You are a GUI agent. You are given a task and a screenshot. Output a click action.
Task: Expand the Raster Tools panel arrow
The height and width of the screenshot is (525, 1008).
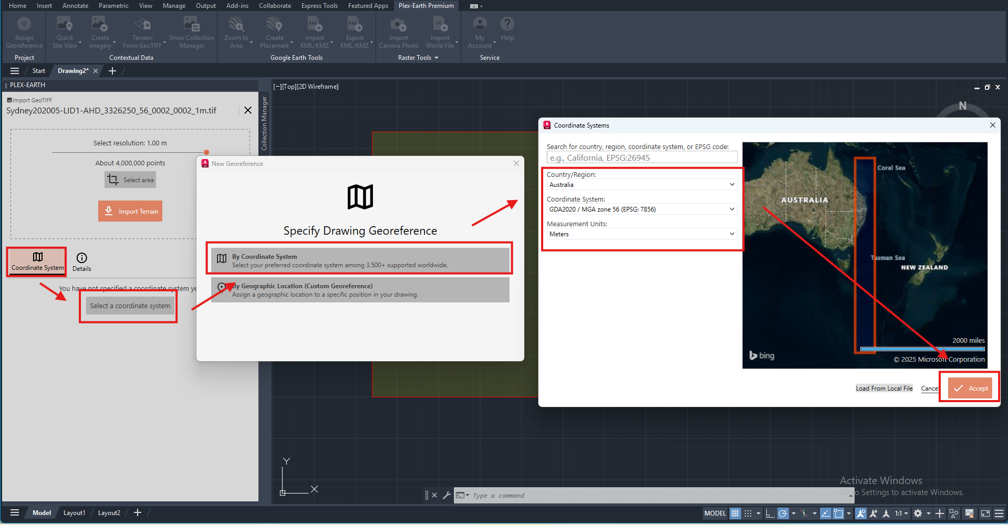pyautogui.click(x=437, y=58)
